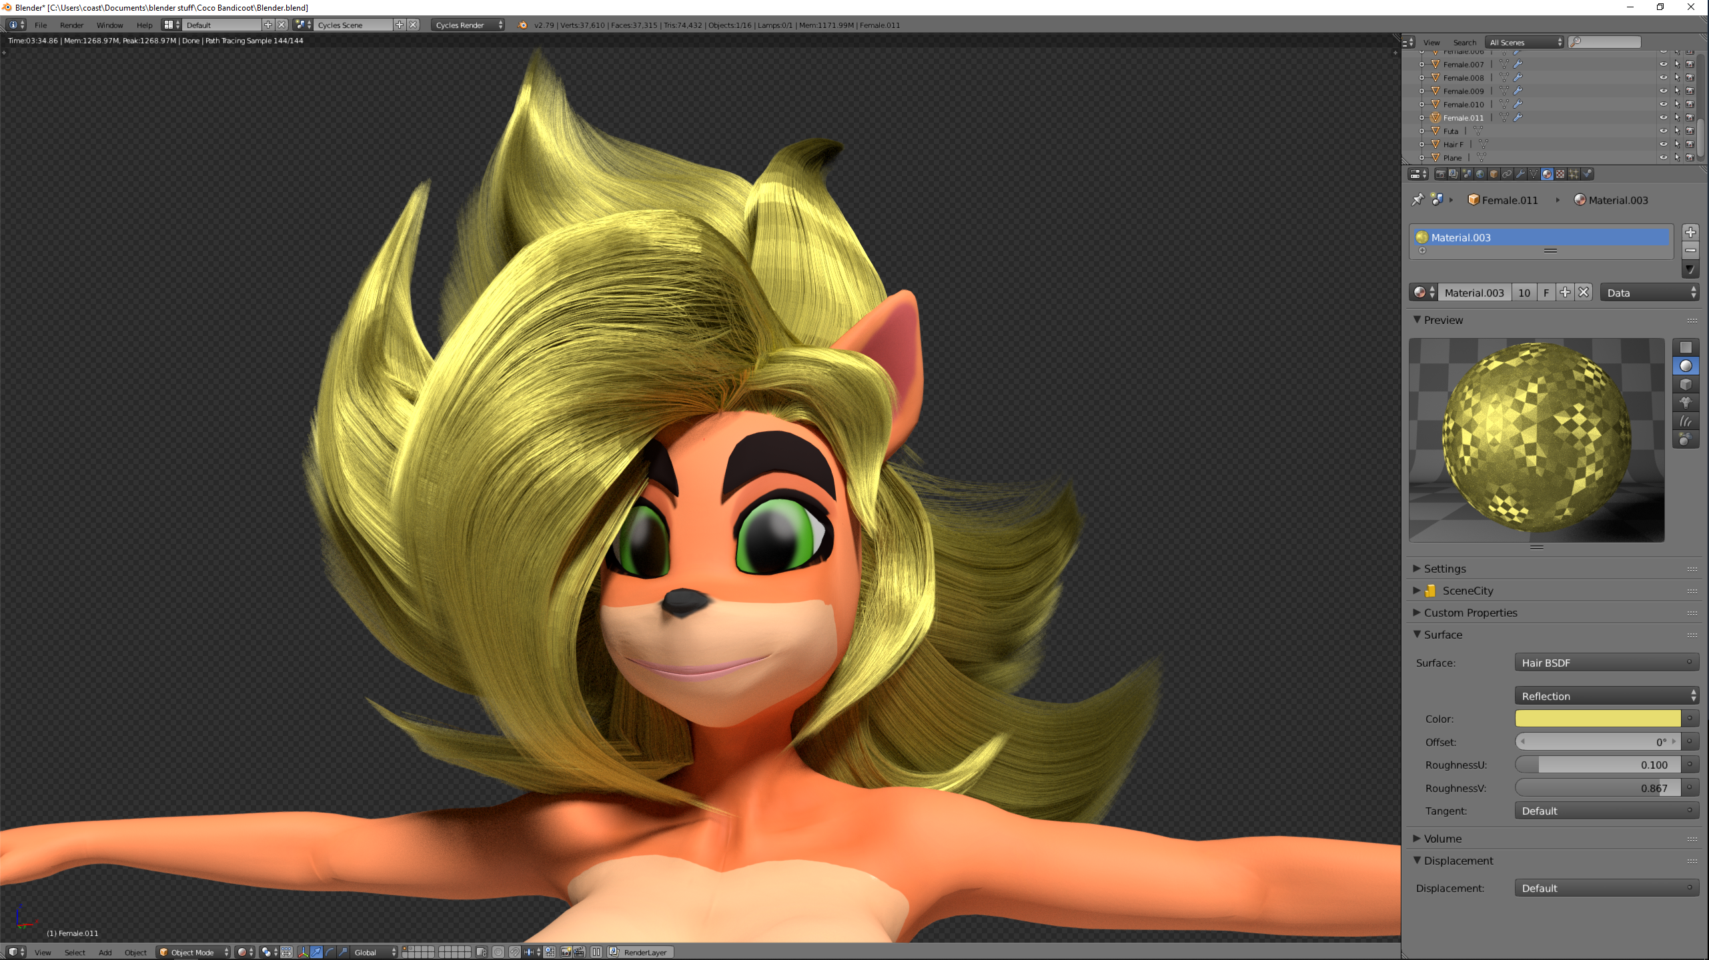Click Female.011 in the properties breadcrumb
Image resolution: width=1709 pixels, height=960 pixels.
click(1503, 200)
